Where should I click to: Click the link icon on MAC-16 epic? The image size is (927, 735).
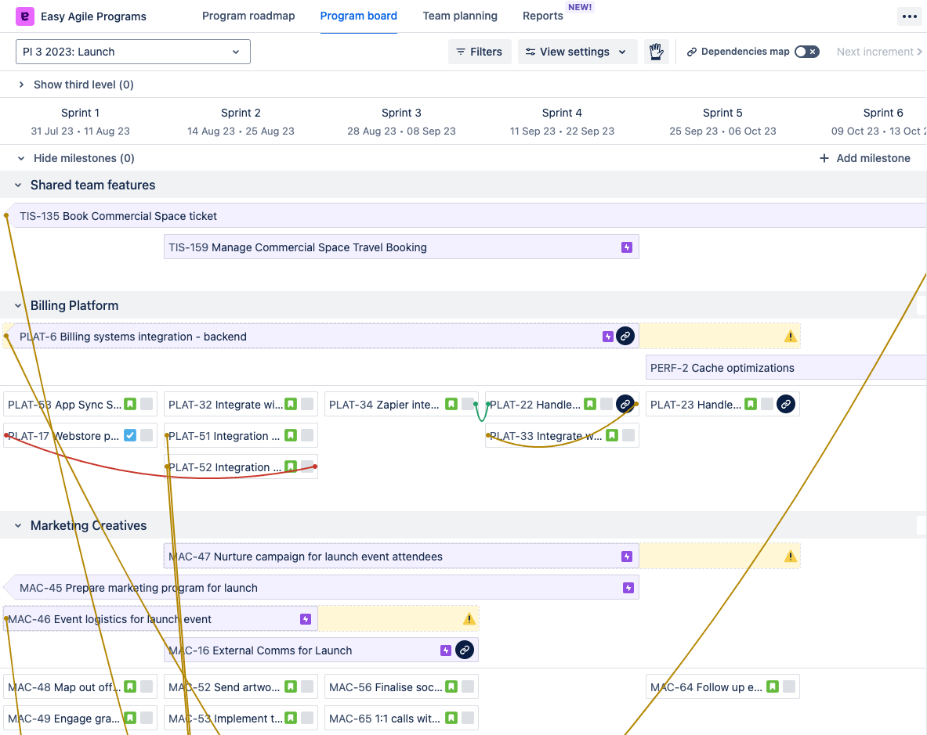pos(465,650)
